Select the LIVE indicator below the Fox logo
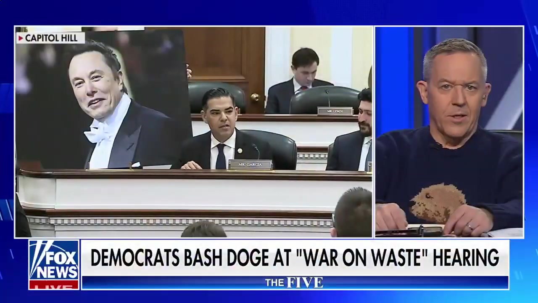This screenshot has height=303, width=538. 54,287
